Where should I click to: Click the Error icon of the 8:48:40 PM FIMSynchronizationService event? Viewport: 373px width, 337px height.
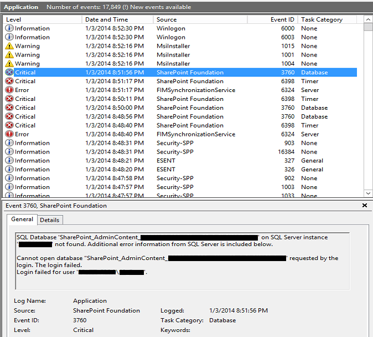point(9,134)
